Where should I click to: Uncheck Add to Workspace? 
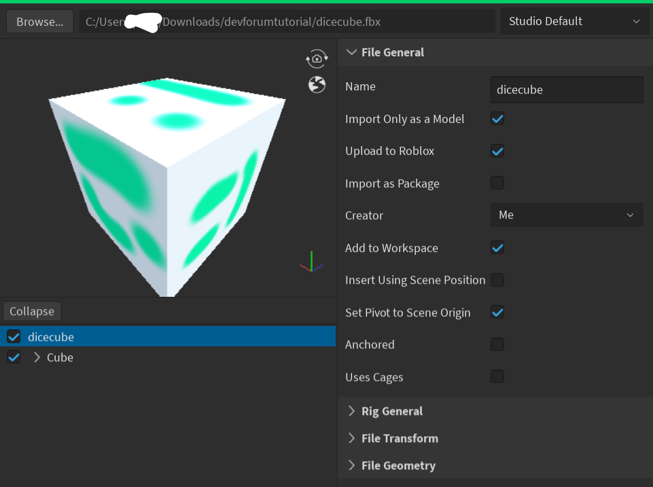[497, 247]
